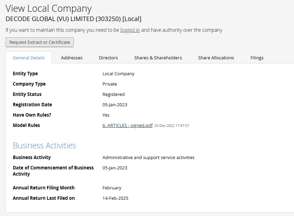Screen dimensions: 294x216
Task: Click the Registration Date field label
Action: click(32, 105)
